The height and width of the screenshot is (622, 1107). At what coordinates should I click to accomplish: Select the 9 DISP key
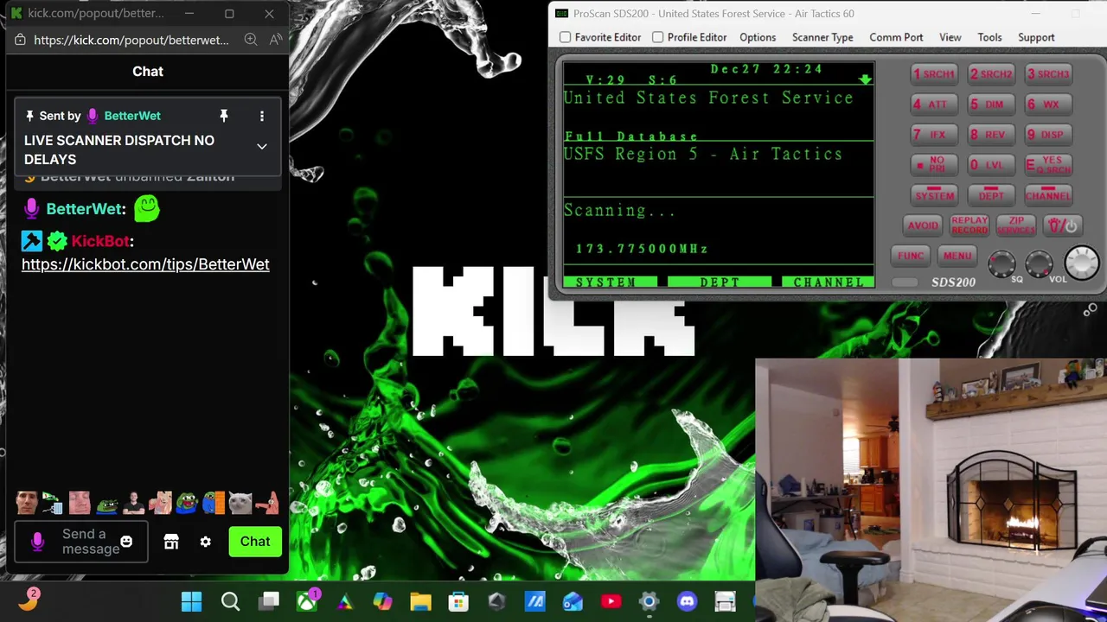pyautogui.click(x=1048, y=135)
